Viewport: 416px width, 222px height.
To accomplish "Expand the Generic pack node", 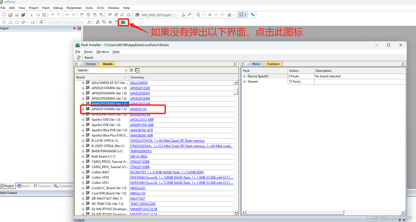I will [245, 82].
